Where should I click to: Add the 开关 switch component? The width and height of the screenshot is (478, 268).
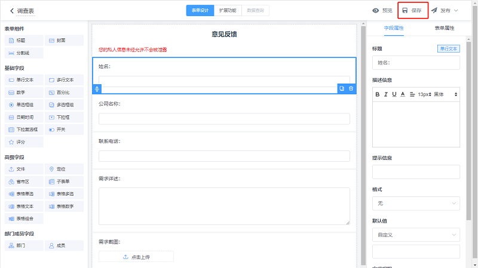point(65,129)
